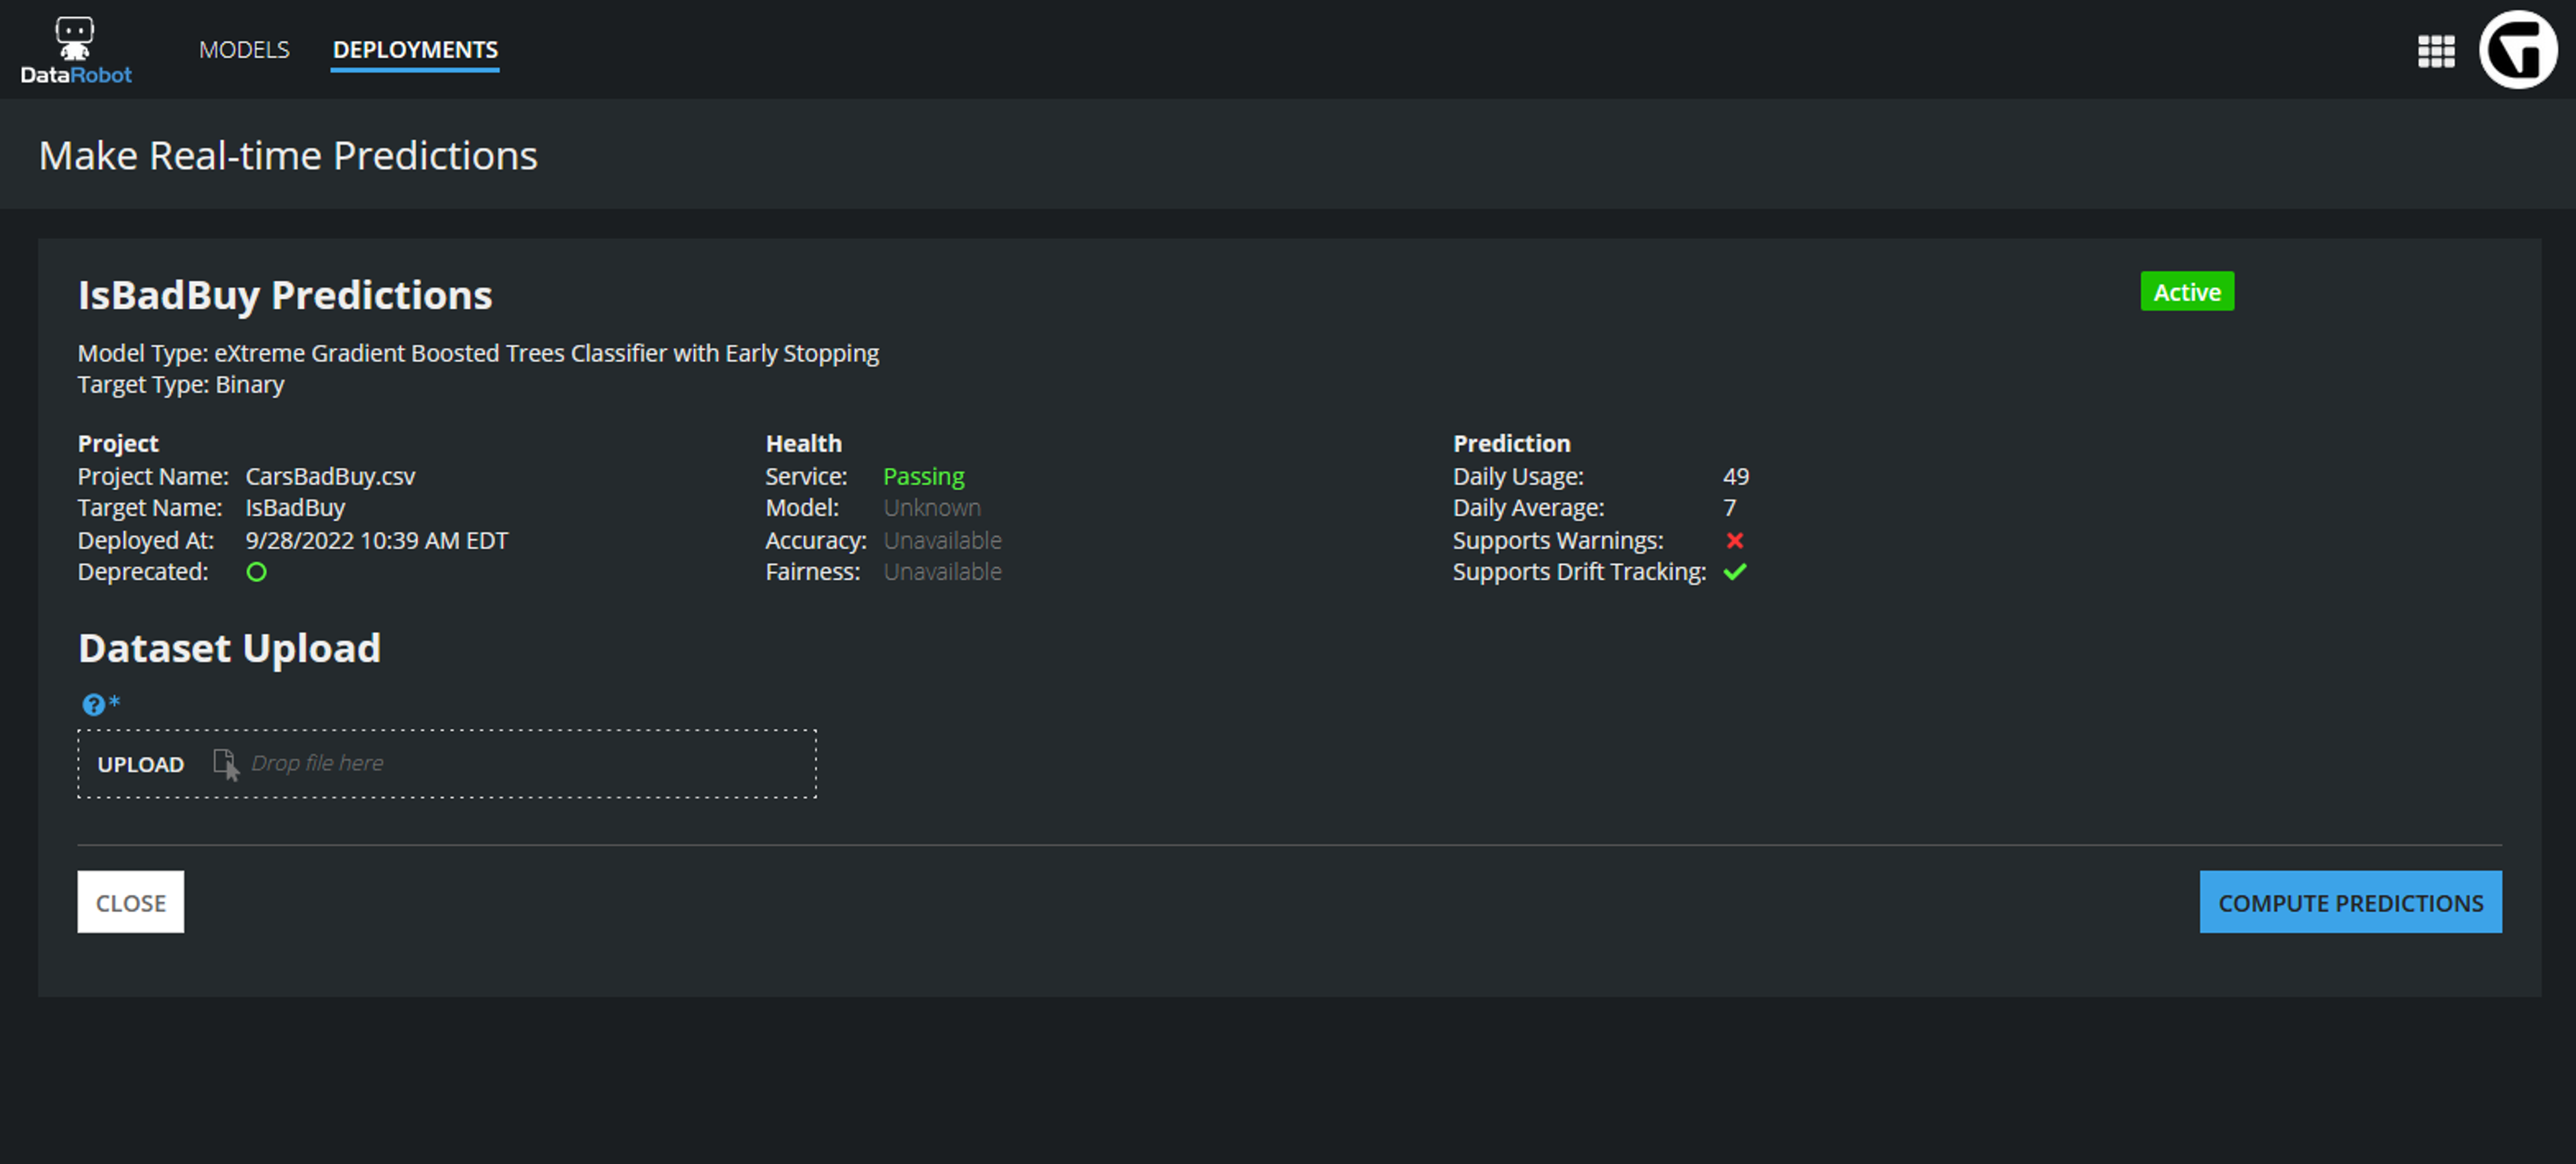This screenshot has height=1164, width=2576.
Task: Click the Model health Unknown value
Action: (932, 508)
